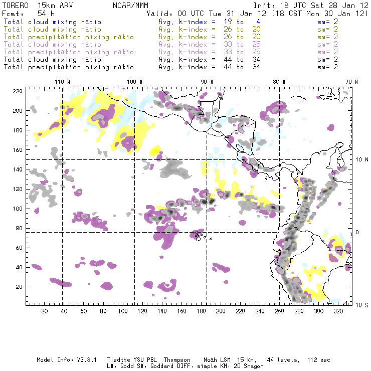The width and height of the screenshot is (371, 371).
Task: Select the '100 W' longitude label
Action: coord(135,82)
